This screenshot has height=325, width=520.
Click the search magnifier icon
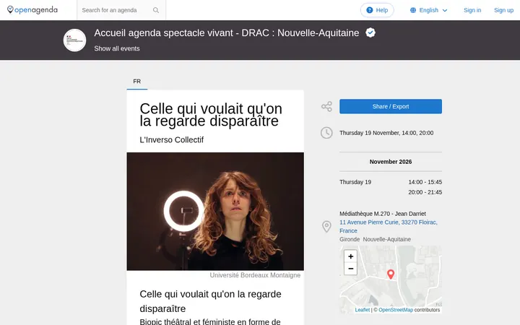(x=156, y=10)
